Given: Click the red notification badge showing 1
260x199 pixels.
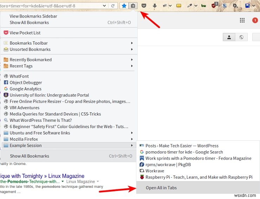Looking at the screenshot, I should [x=255, y=20].
